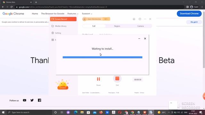Image resolution: width=205 pixels, height=115 pixels.
Task: Switch to Camera recording mode
Action: pyautogui.click(x=140, y=26)
